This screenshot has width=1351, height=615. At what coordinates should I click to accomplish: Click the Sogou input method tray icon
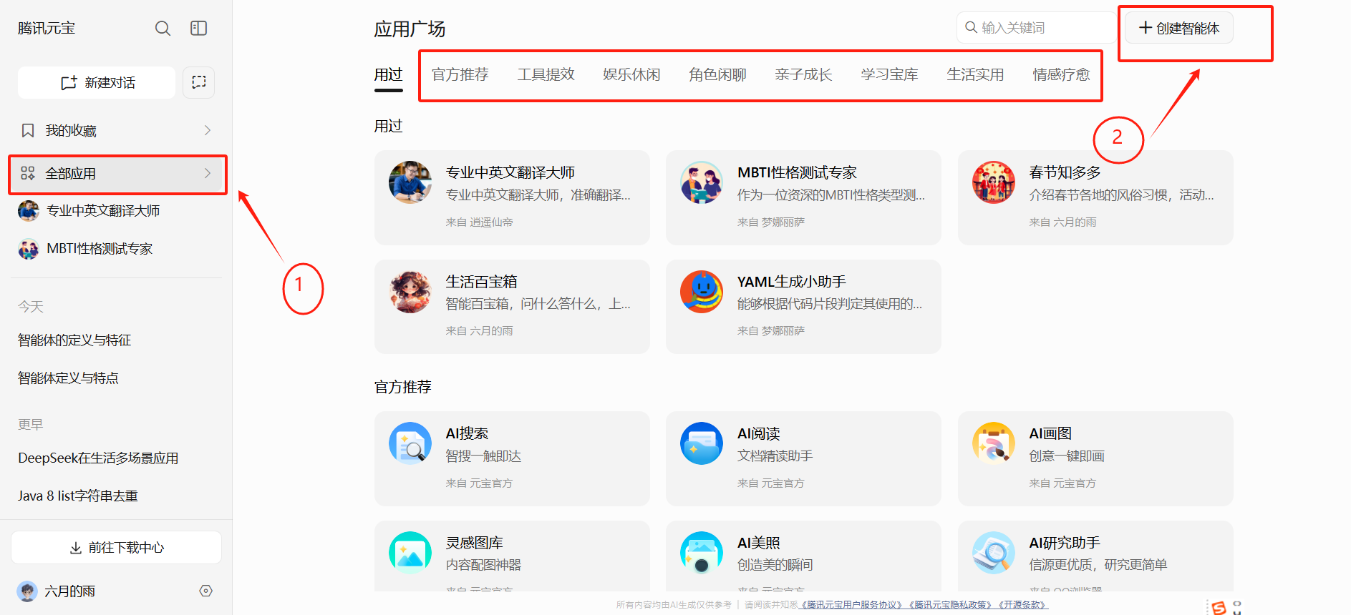click(x=1218, y=608)
